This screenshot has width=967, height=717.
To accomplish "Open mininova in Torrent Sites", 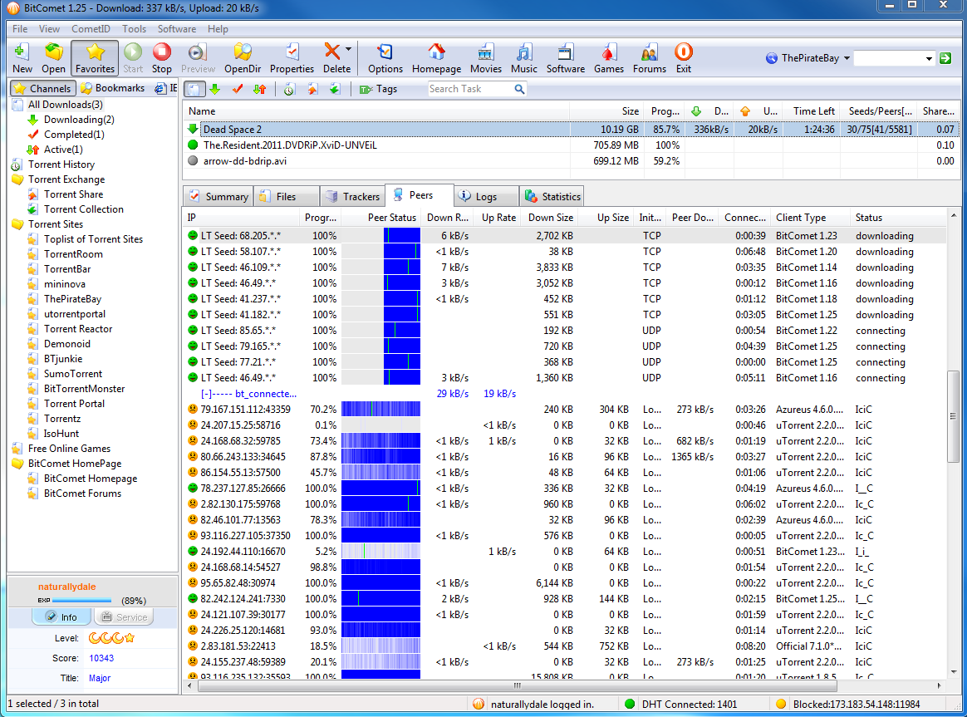I will click(64, 284).
